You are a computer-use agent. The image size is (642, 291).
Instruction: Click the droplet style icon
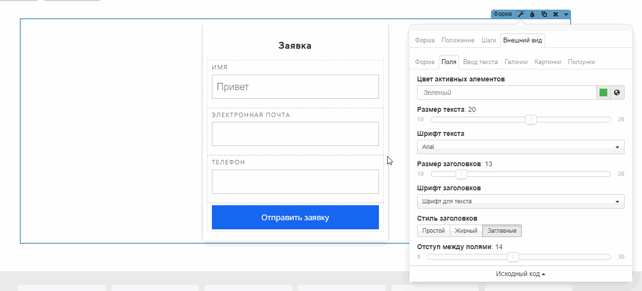pos(532,14)
